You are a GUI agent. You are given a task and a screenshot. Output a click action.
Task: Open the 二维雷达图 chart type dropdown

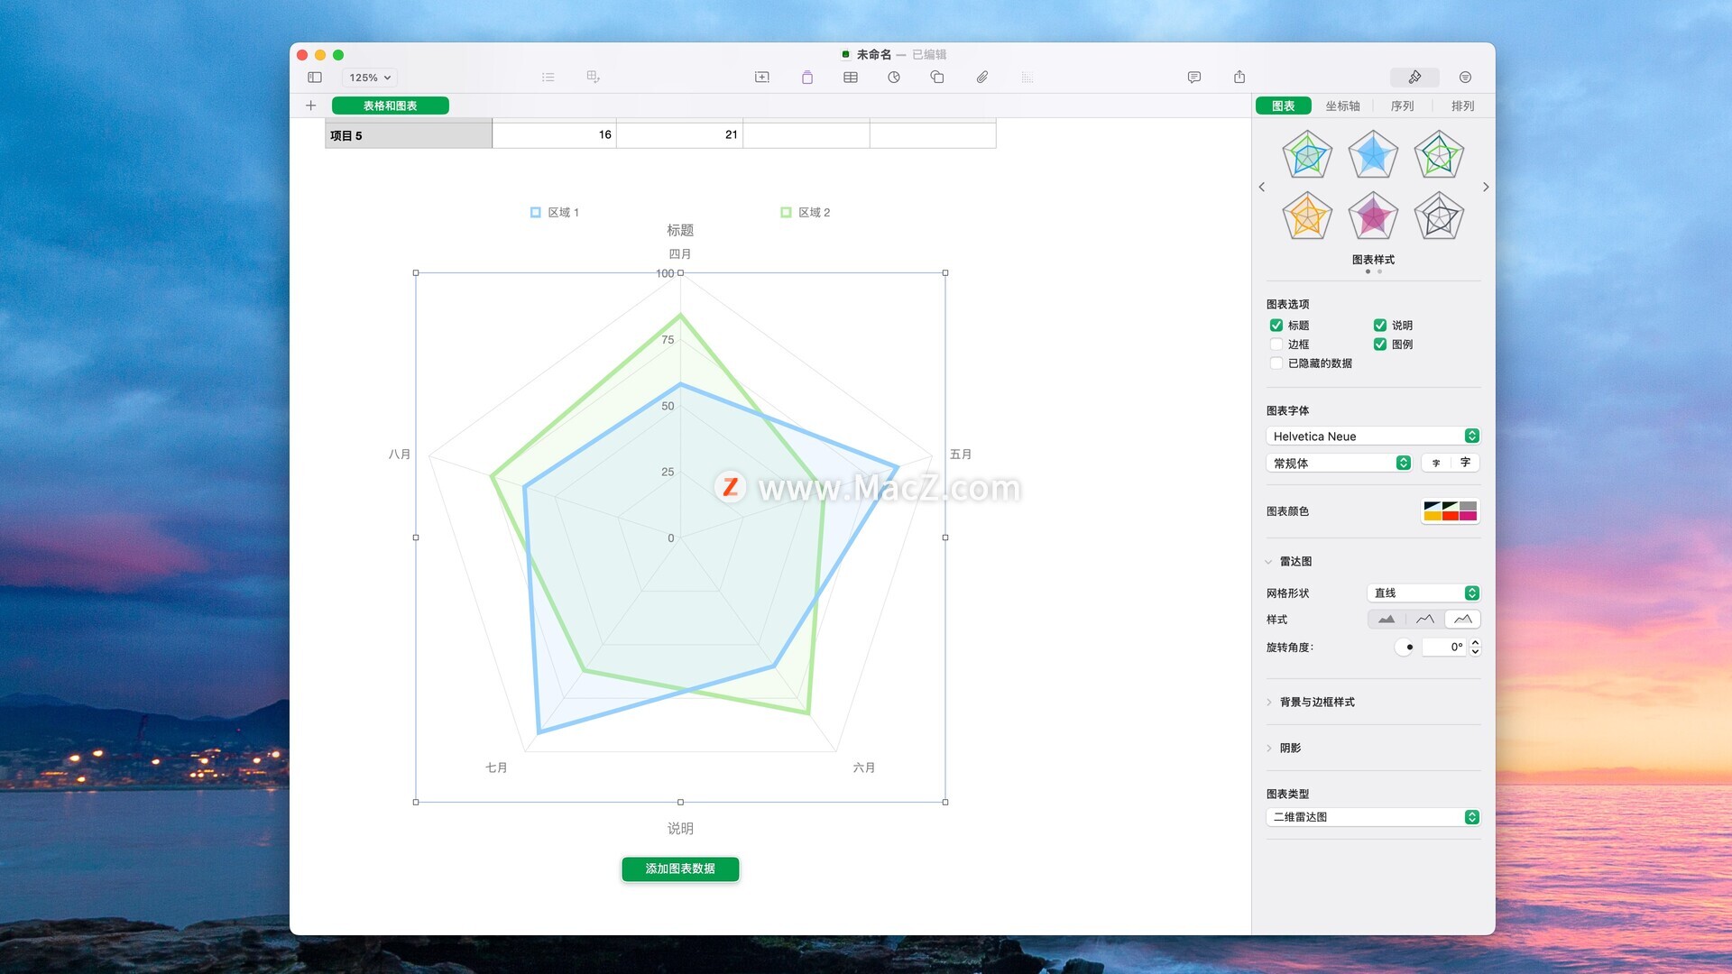click(1372, 817)
